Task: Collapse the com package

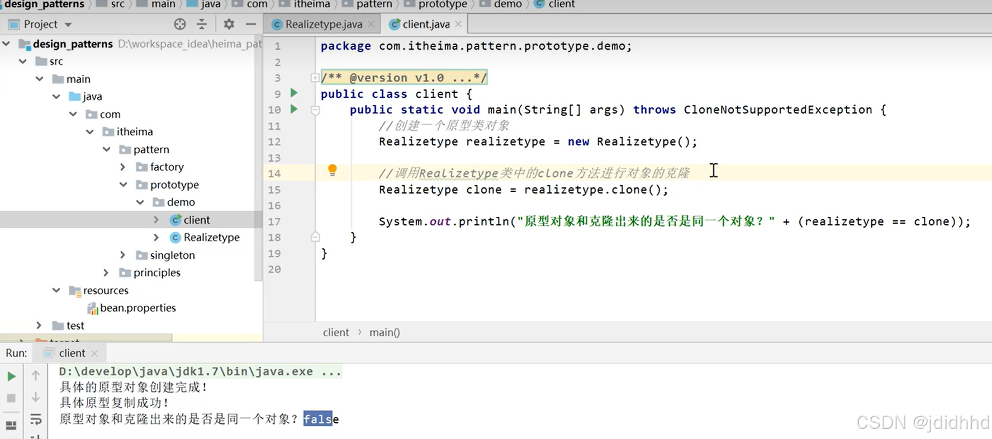Action: pos(73,114)
